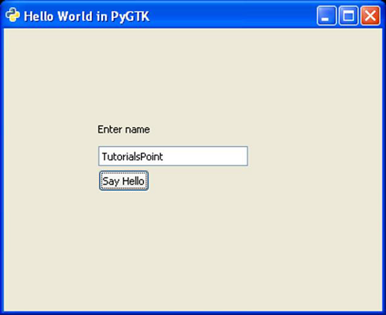Screen dimensions: 386x315
Task: Place cursor before "TutorialsPoint" in the entry
Action: 102,156
